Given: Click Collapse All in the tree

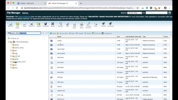Looking at the screenshot, I should 13,38.
